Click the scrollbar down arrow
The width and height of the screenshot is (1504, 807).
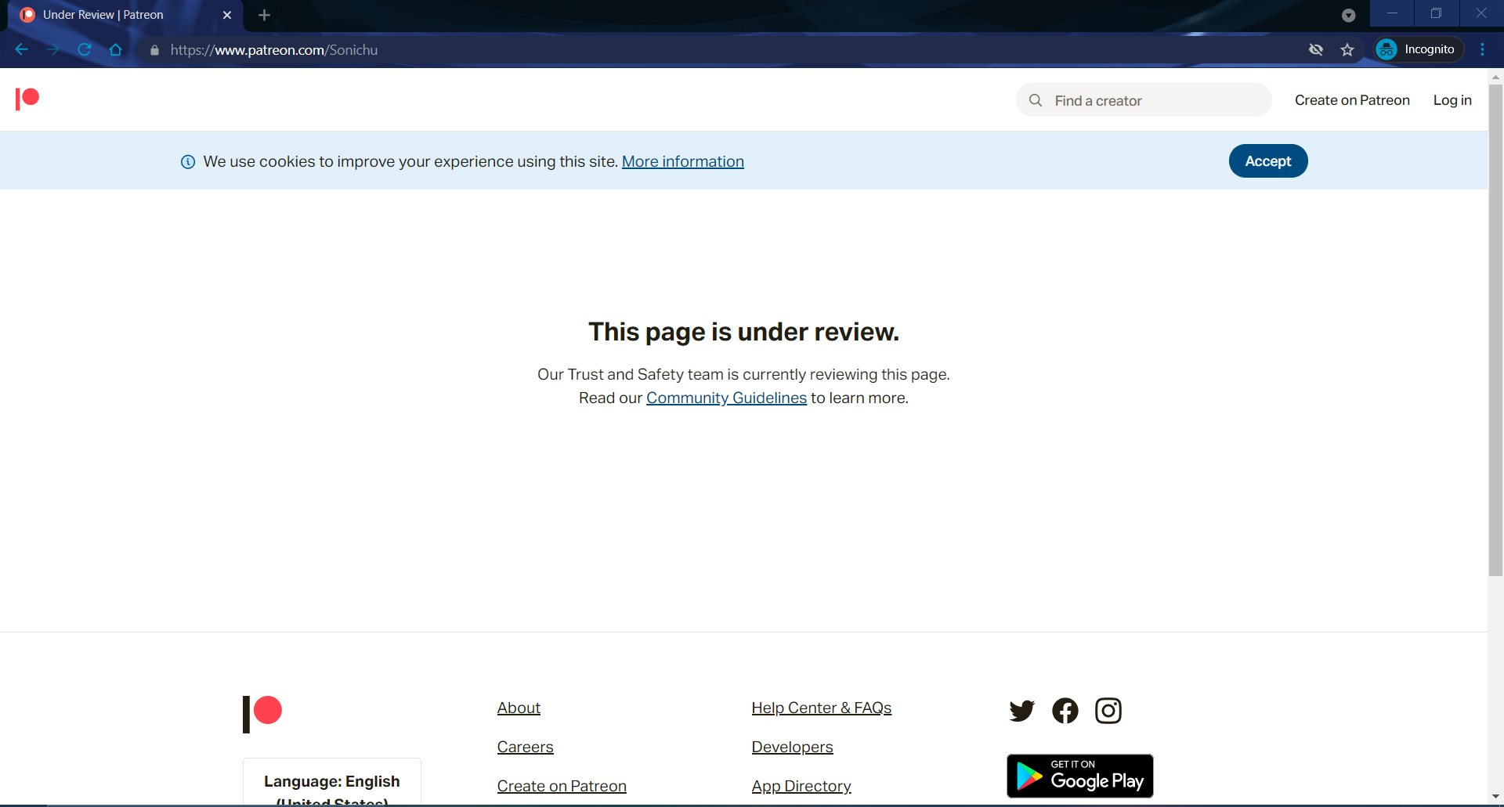1495,797
